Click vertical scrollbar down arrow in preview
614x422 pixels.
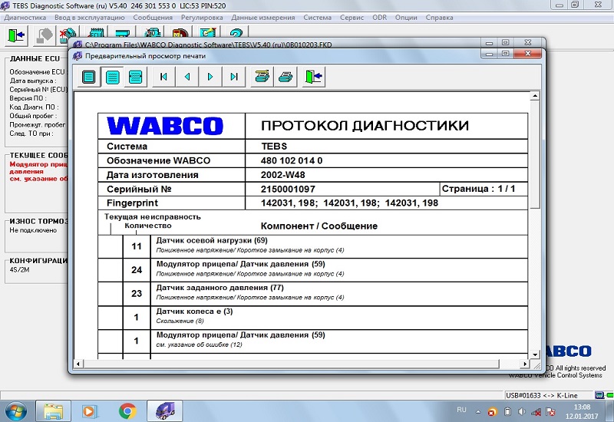pos(535,354)
